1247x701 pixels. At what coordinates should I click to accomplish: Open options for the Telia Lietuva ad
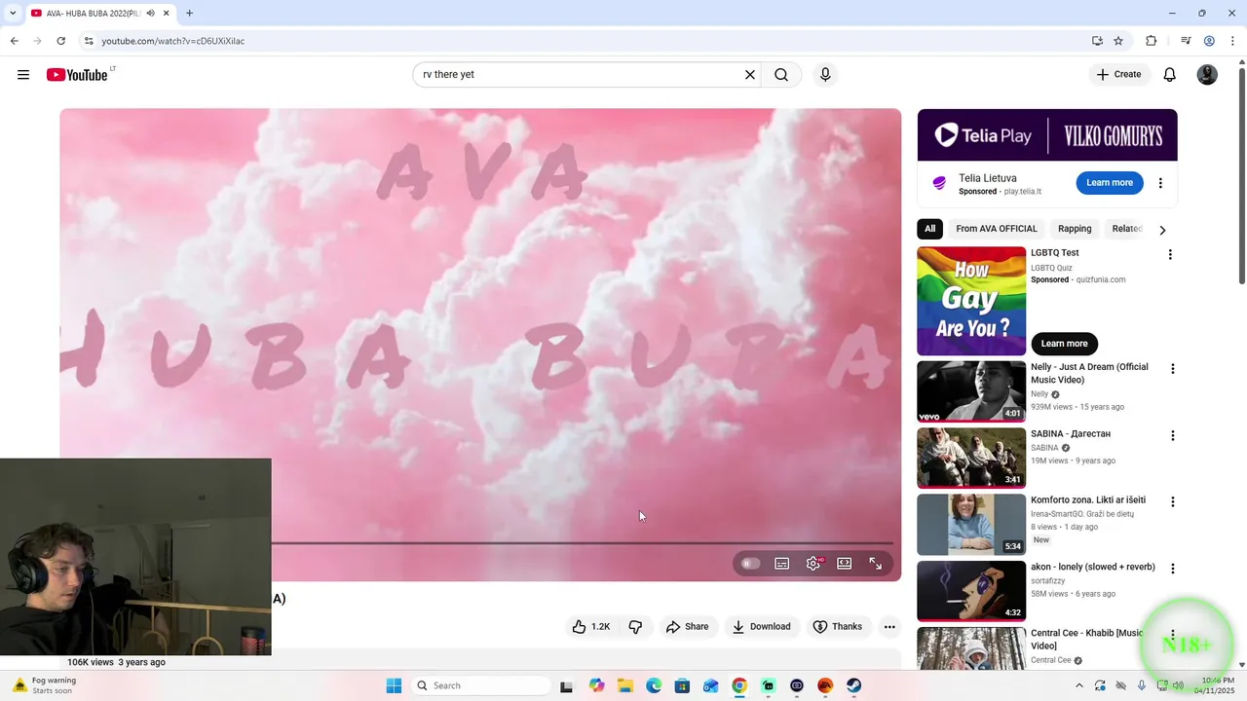pos(1160,183)
